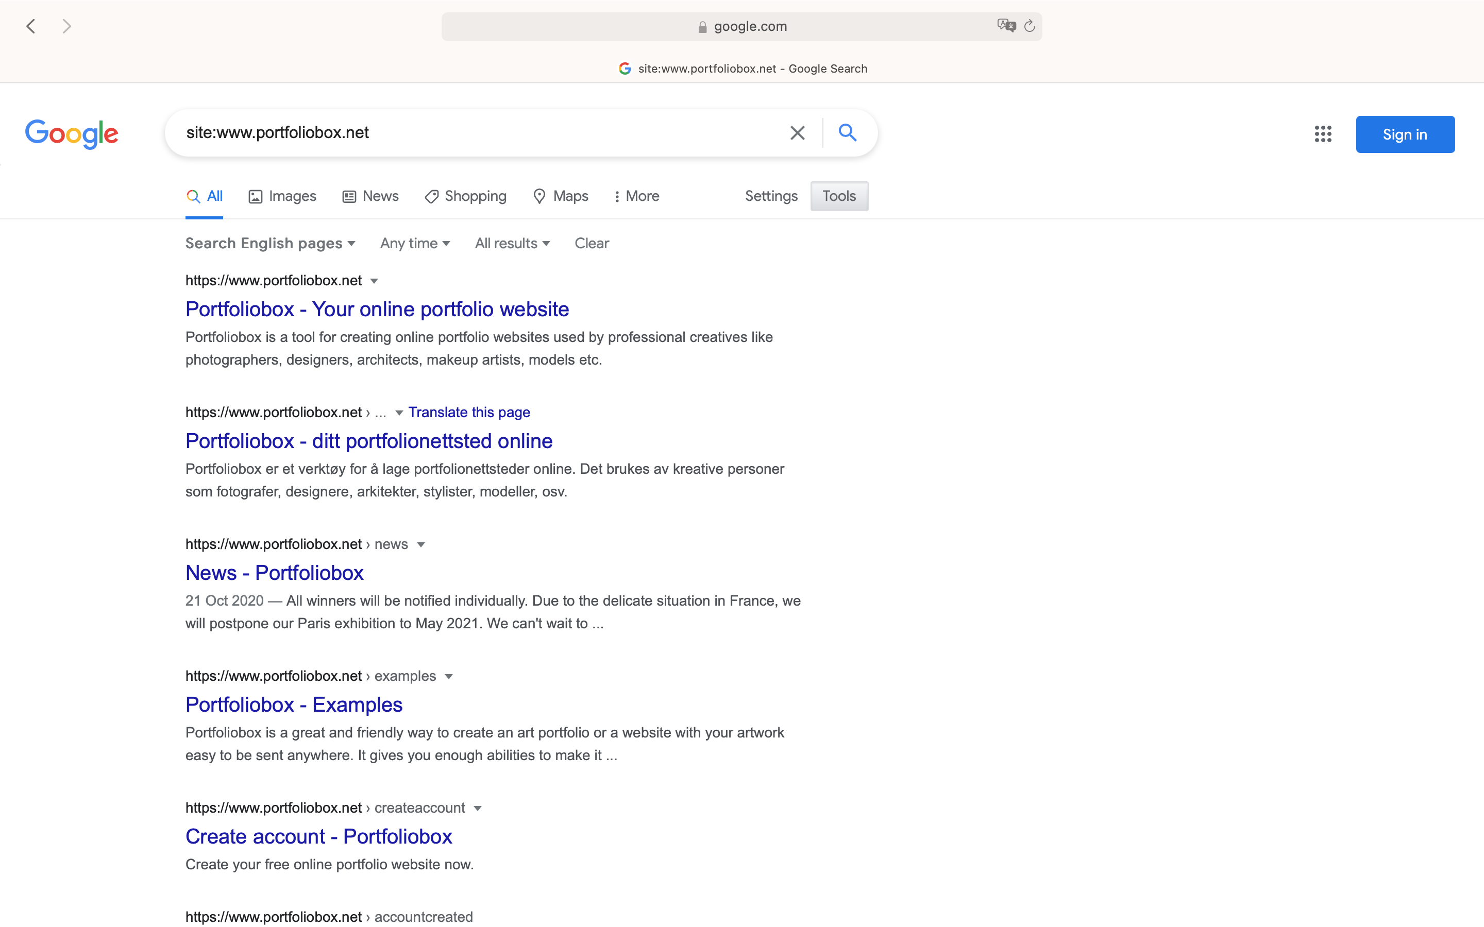Clear the search query with the X
Viewport: 1484px width, 927px height.
tap(797, 132)
